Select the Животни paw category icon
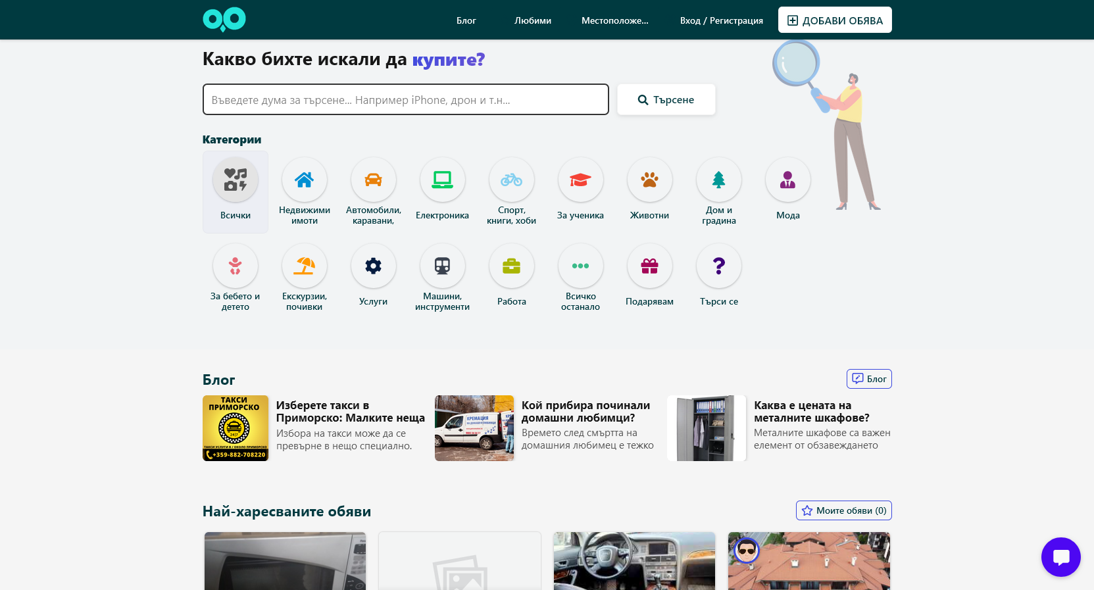 click(x=649, y=180)
